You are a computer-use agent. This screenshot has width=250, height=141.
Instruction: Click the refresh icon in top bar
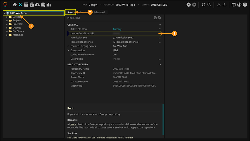coord(203,5)
